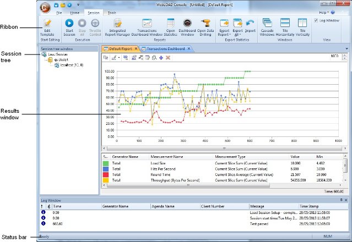Click Open Data Drilling icon

click(x=205, y=23)
